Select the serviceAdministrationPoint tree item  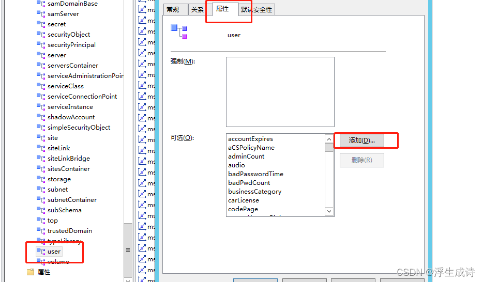pyautogui.click(x=85, y=75)
